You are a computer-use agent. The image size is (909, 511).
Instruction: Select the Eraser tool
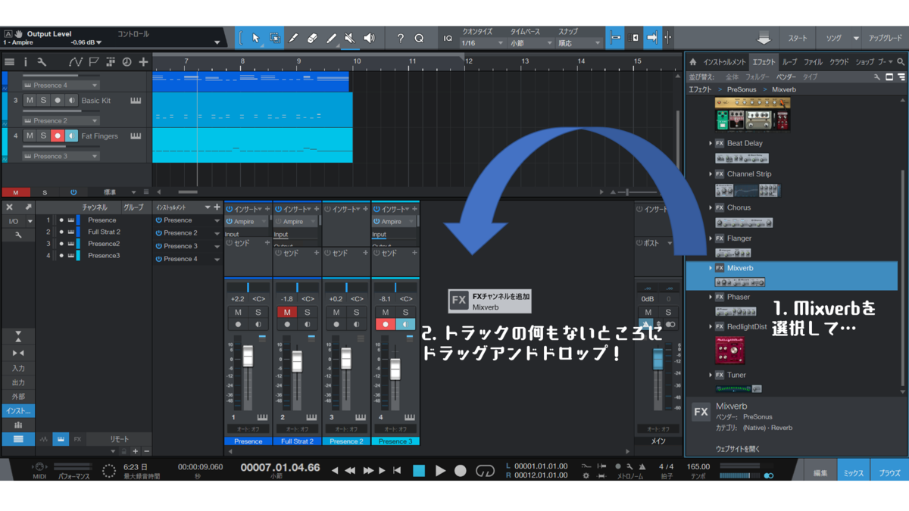[312, 38]
